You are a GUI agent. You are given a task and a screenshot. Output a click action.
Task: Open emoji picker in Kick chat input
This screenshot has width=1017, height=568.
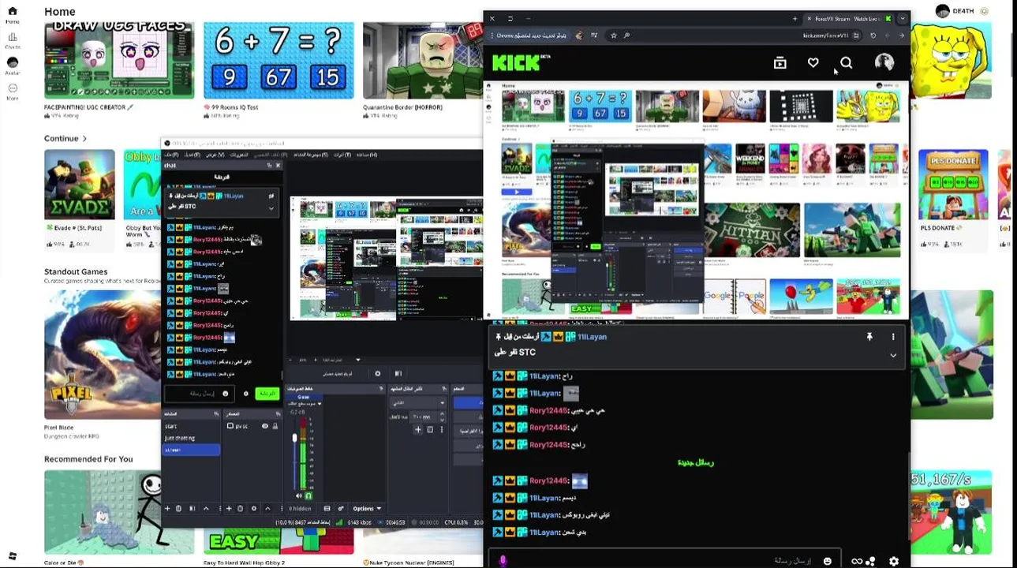click(827, 561)
